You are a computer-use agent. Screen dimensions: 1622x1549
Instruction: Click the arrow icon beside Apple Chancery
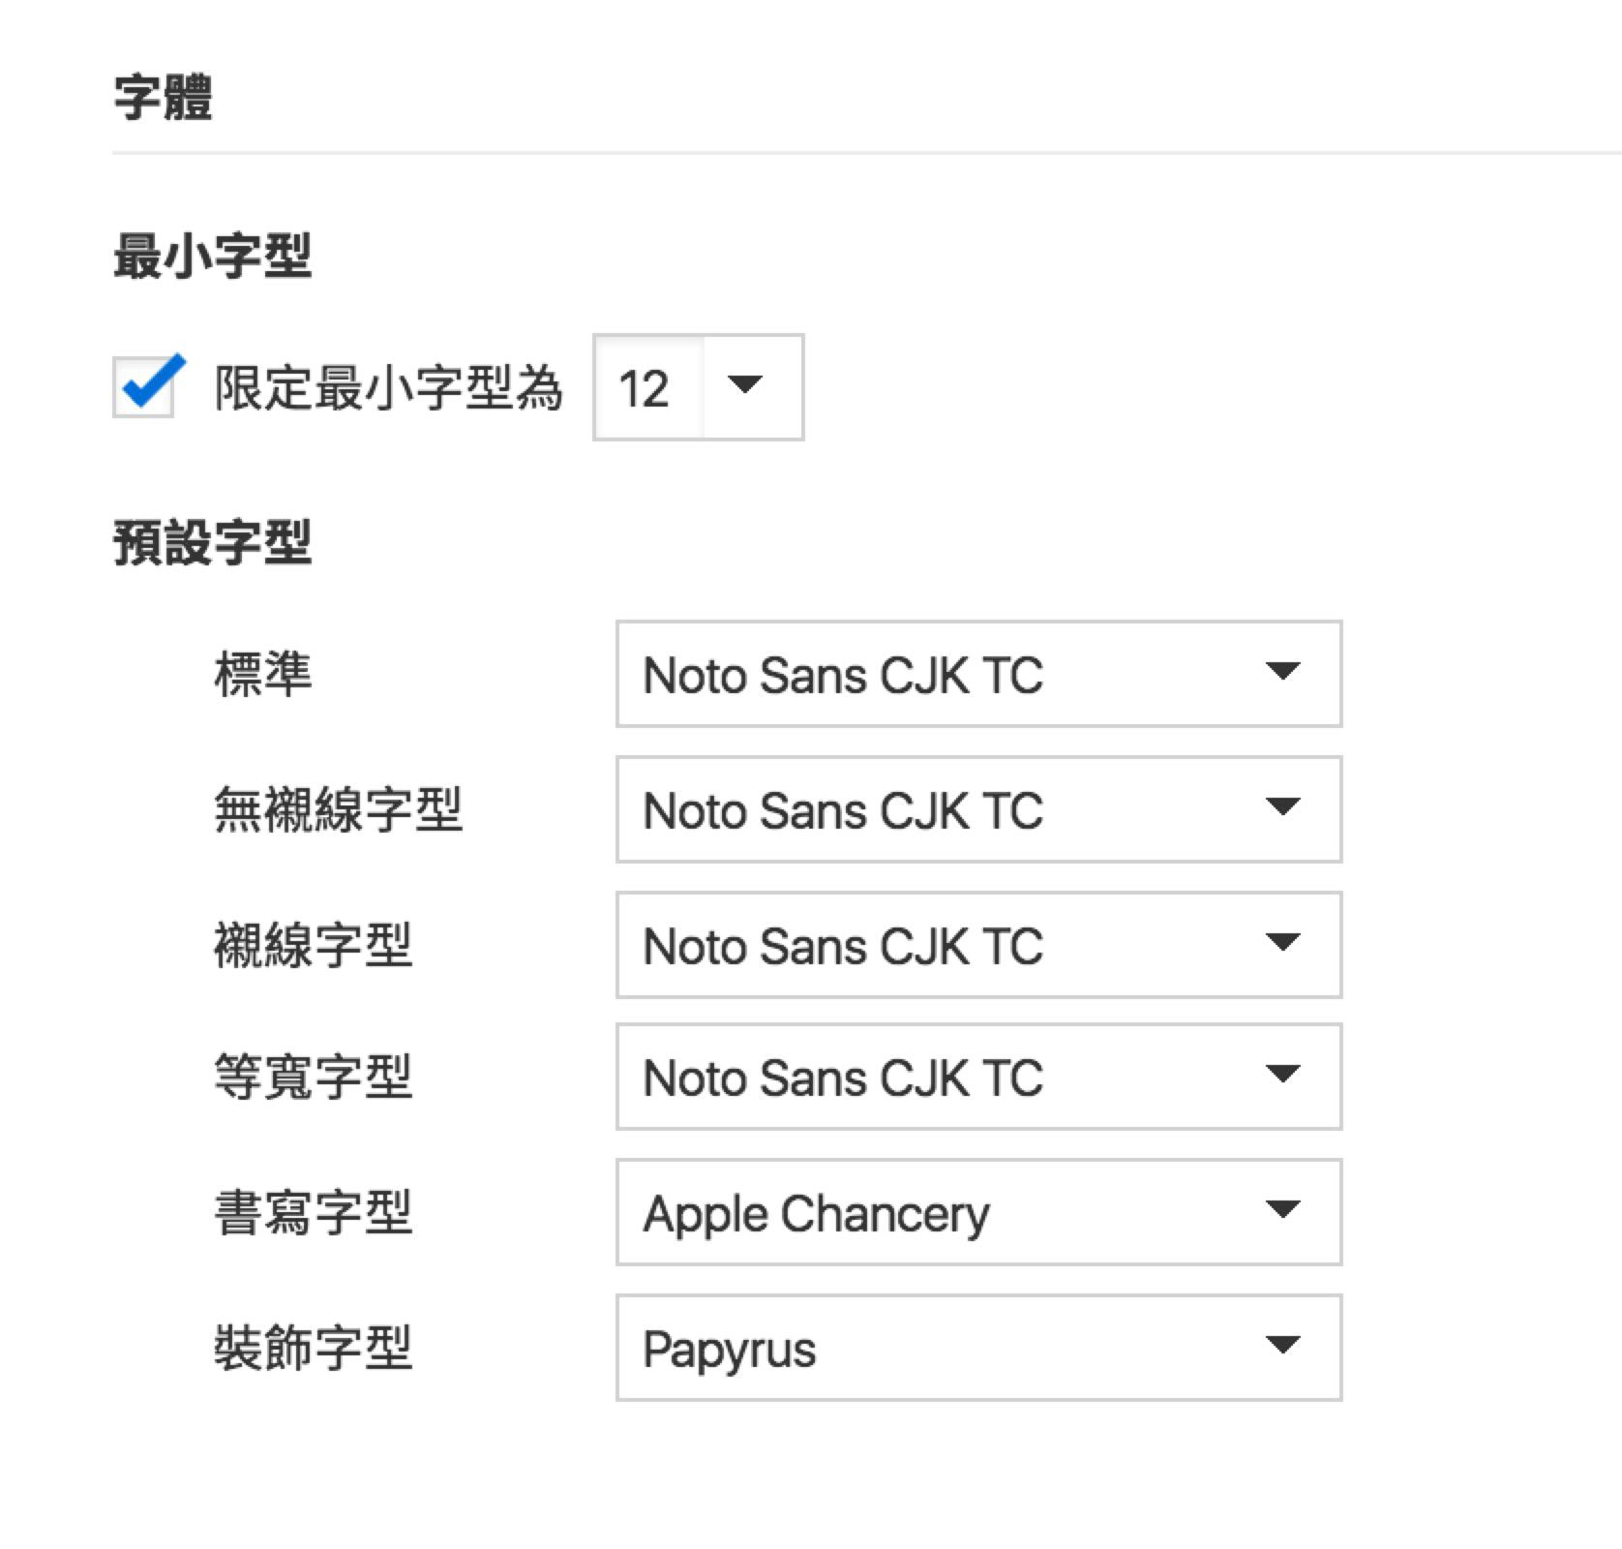1282,1209
